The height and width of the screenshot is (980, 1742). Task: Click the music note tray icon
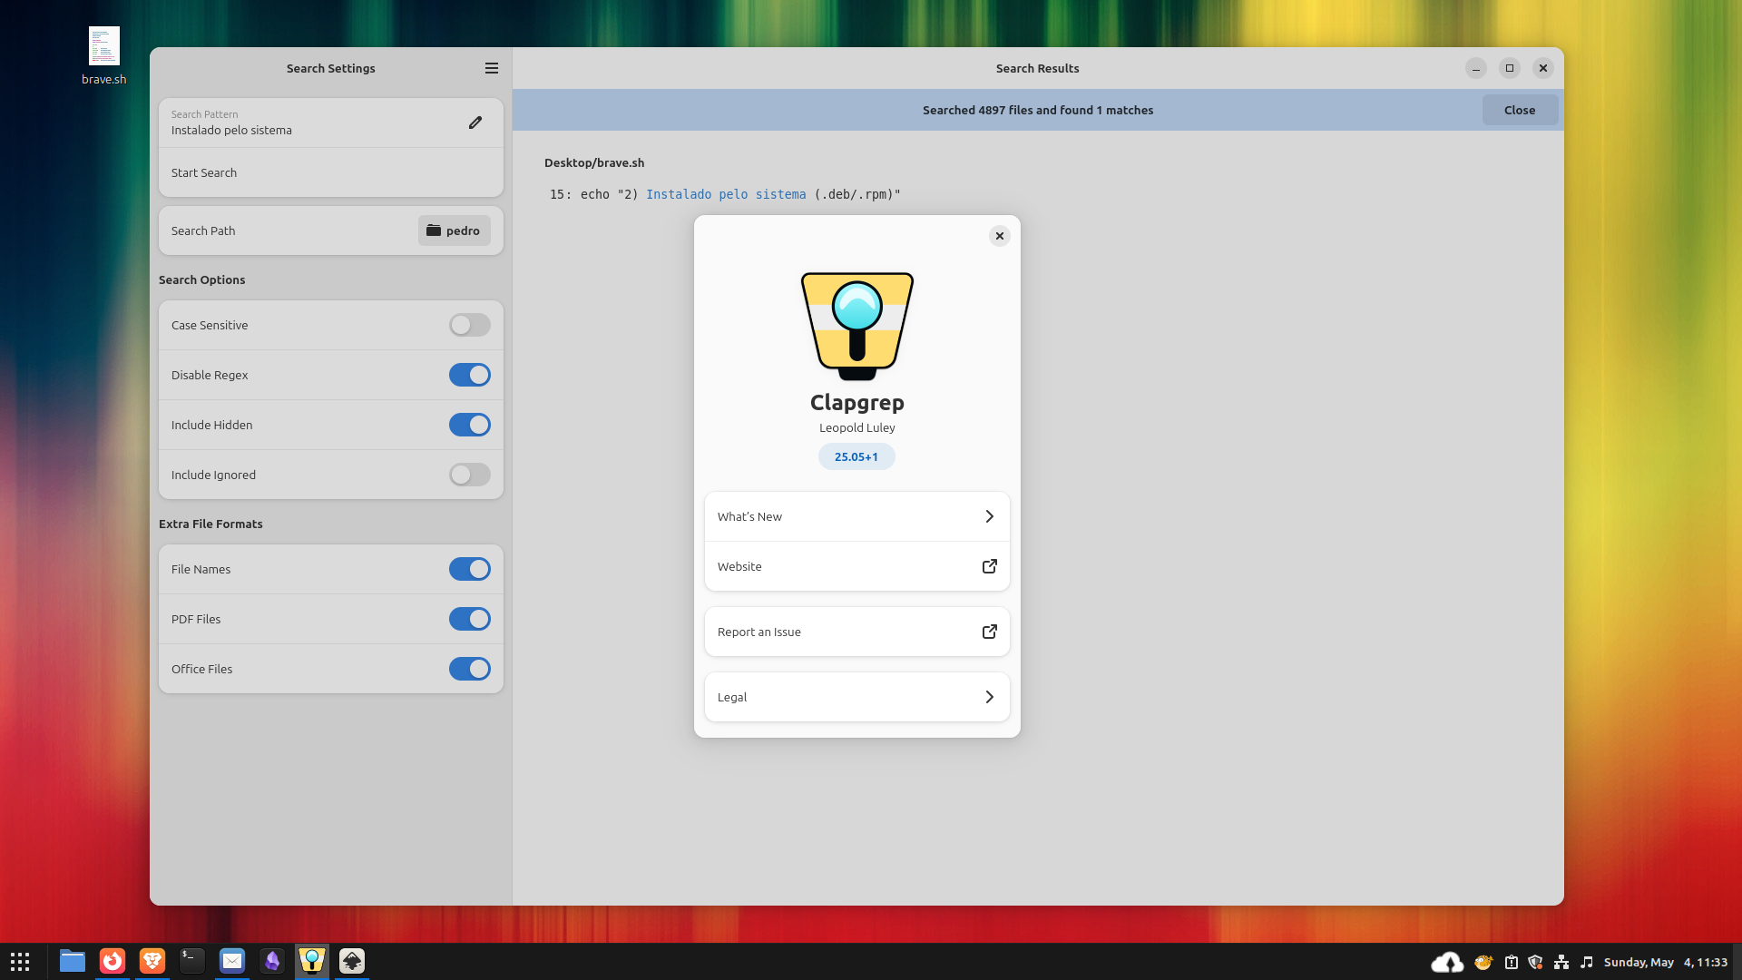[1587, 962]
